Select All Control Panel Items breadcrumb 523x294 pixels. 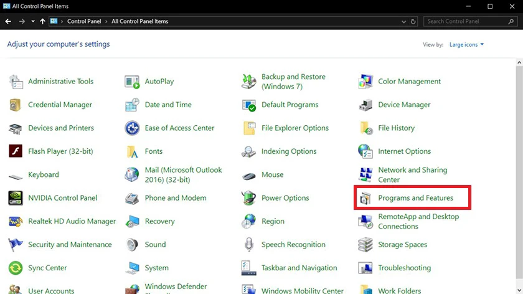point(139,21)
